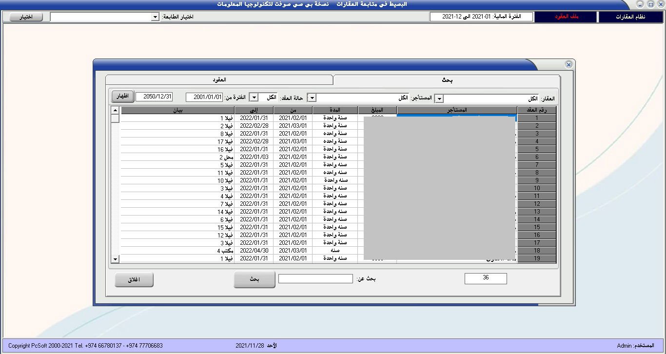Click the period start date 2001/01/01 field
The height and width of the screenshot is (354, 666).
point(204,98)
